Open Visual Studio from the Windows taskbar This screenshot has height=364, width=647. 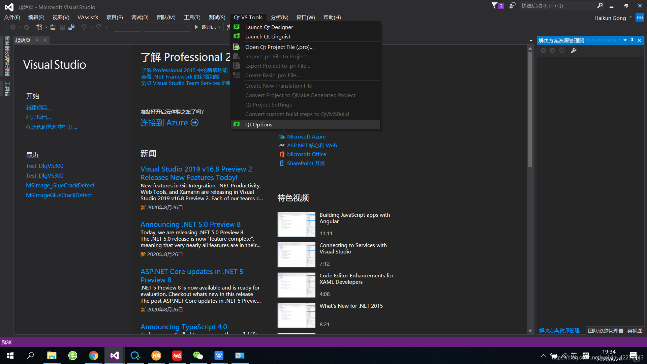tap(114, 356)
